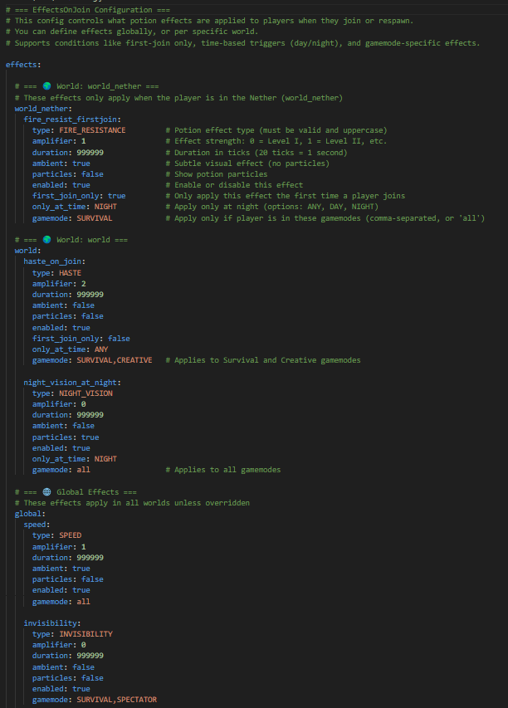Click the globe emoji in the "World: world" comment
Screen dimensions: 508x708
point(47,239)
